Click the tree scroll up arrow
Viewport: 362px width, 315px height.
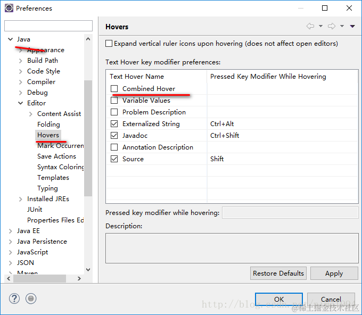point(88,39)
